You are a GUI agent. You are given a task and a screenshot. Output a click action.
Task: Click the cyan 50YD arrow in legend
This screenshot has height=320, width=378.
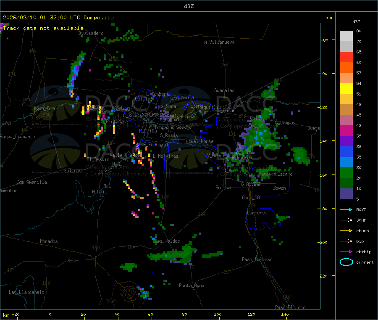pyautogui.click(x=346, y=209)
